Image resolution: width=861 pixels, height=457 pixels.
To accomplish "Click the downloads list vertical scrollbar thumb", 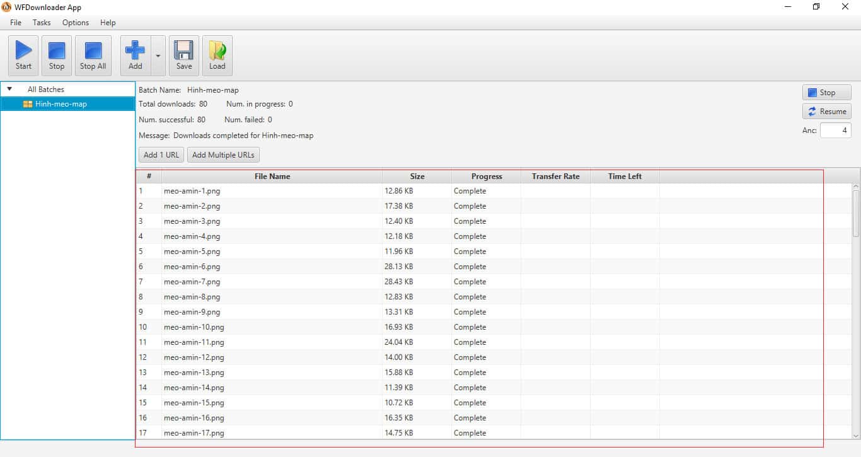I will click(x=855, y=213).
